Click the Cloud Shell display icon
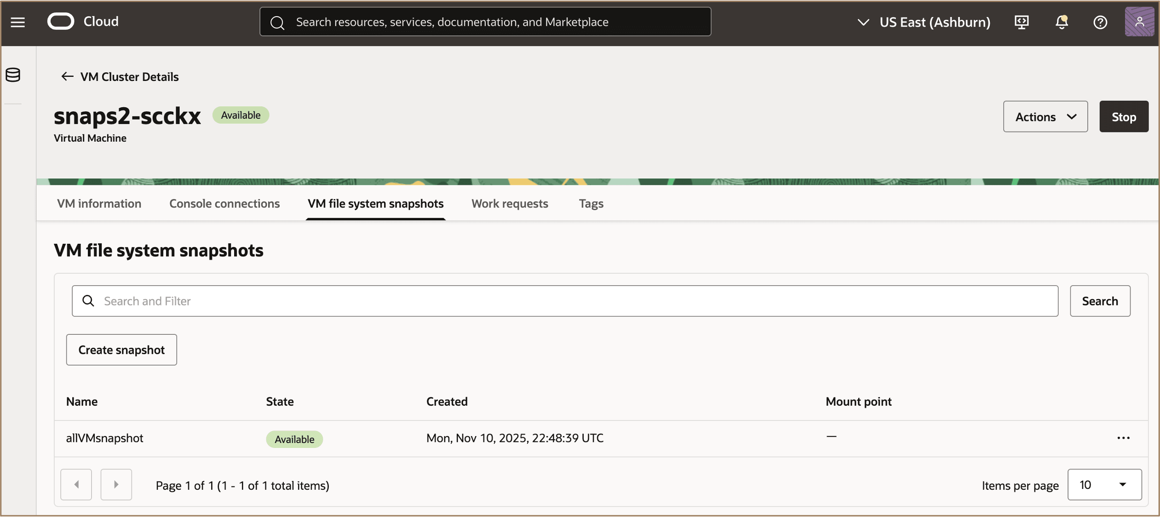 (x=1022, y=22)
